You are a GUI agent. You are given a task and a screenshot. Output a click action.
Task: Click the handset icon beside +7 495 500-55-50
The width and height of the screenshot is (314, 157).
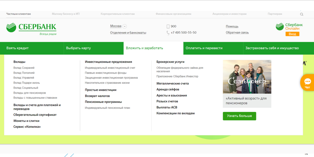(168, 33)
